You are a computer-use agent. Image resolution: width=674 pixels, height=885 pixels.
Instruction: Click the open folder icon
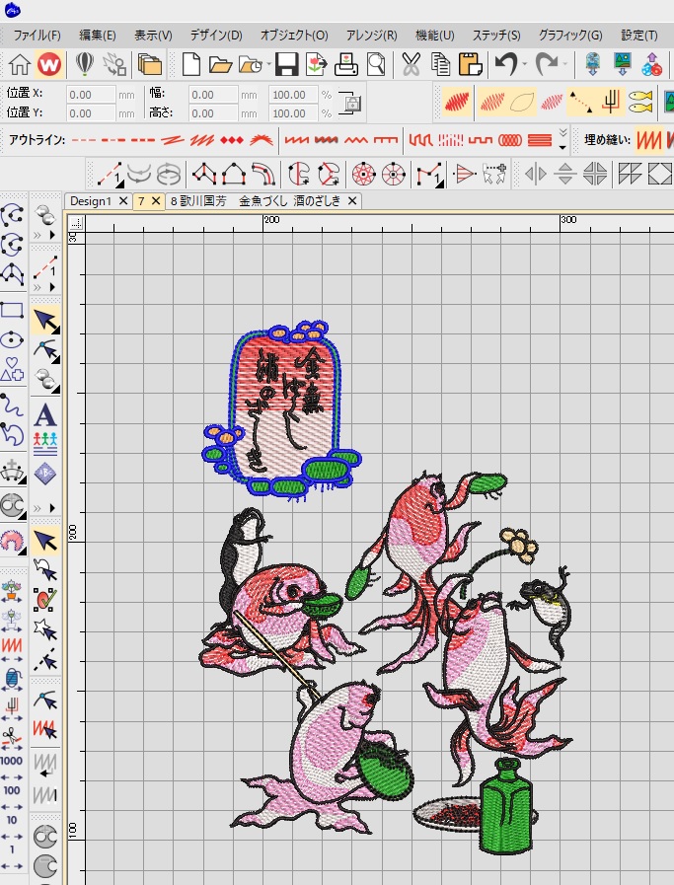[x=220, y=65]
